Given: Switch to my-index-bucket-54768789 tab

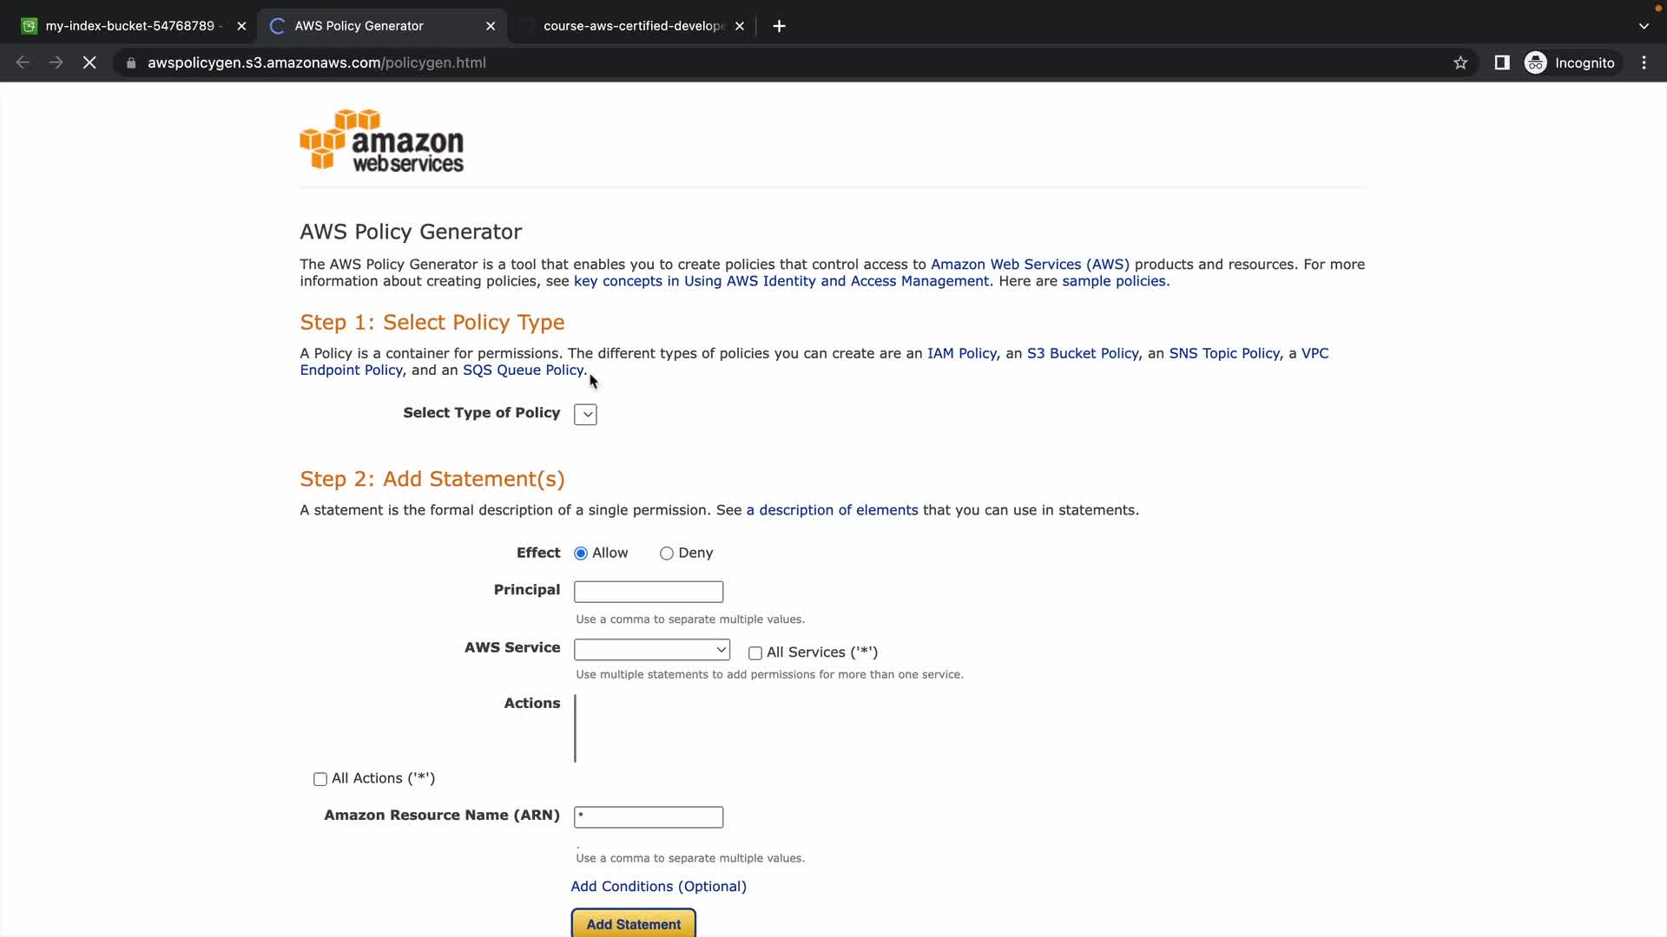Looking at the screenshot, I should coord(130,26).
